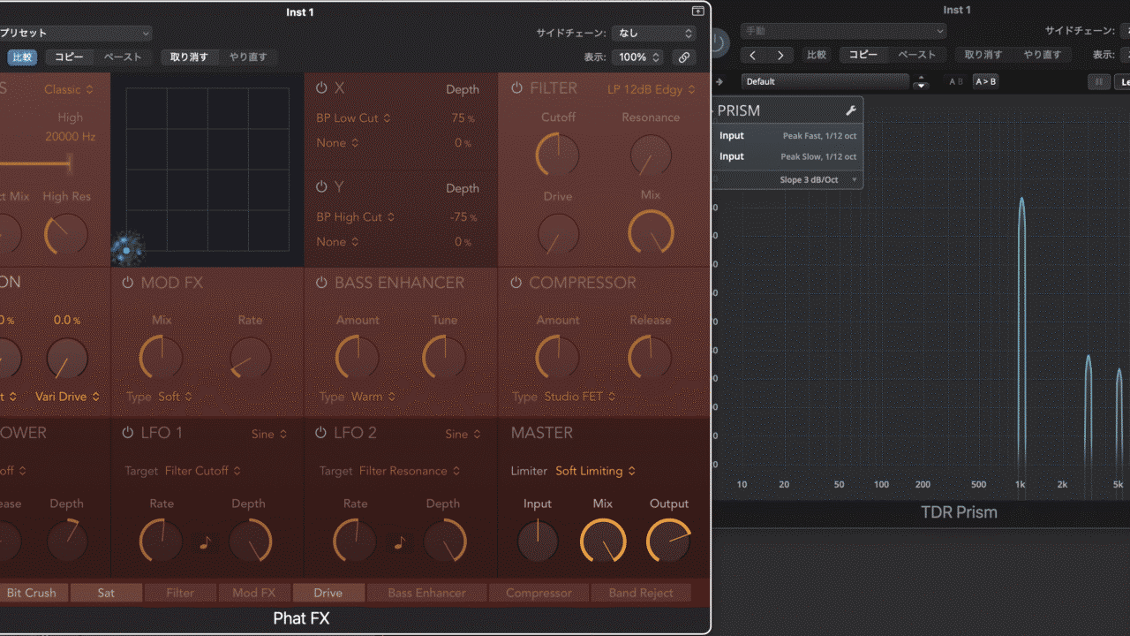Image resolution: width=1130 pixels, height=636 pixels.
Task: Enable the BASS ENHANCER power toggle
Action: click(321, 283)
